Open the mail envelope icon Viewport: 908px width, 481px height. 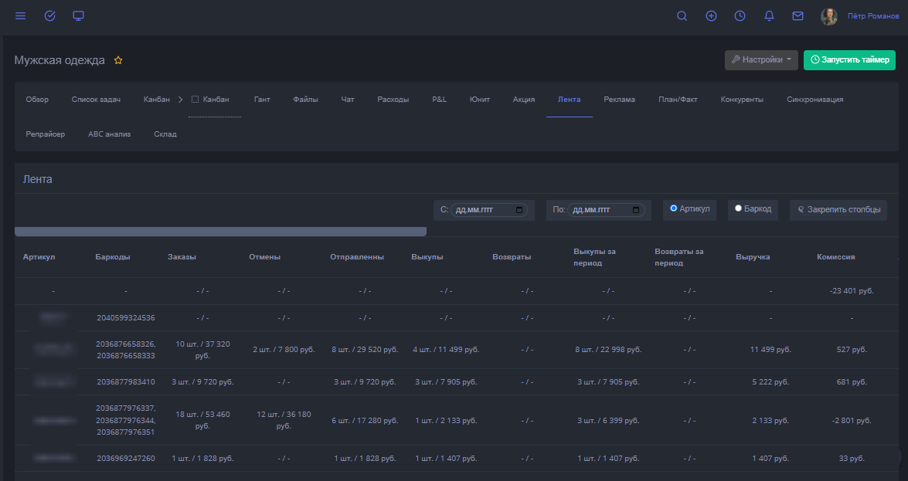(797, 16)
